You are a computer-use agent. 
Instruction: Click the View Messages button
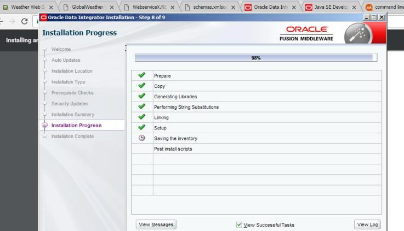[156, 224]
